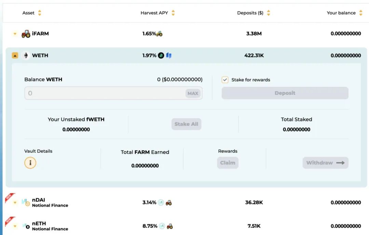This screenshot has width=369, height=235.
Task: Click the Notional icon beside 3.14% APY
Action: (x=161, y=203)
